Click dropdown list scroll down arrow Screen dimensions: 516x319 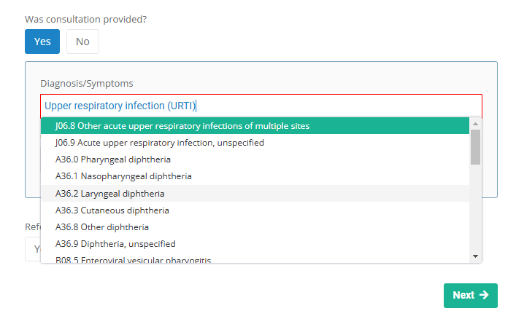475,256
